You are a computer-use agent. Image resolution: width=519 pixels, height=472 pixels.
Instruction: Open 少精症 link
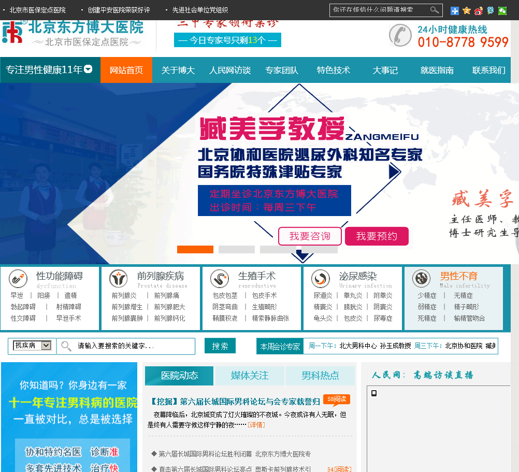tap(427, 295)
